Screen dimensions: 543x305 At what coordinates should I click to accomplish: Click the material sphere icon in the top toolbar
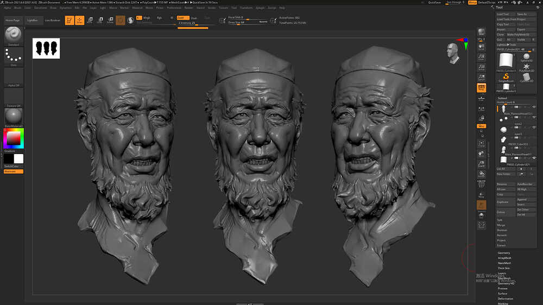point(130,21)
